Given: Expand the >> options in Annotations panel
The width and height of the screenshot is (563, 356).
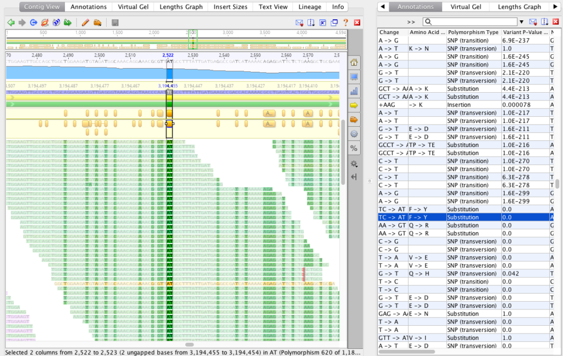Looking at the screenshot, I should point(410,21).
